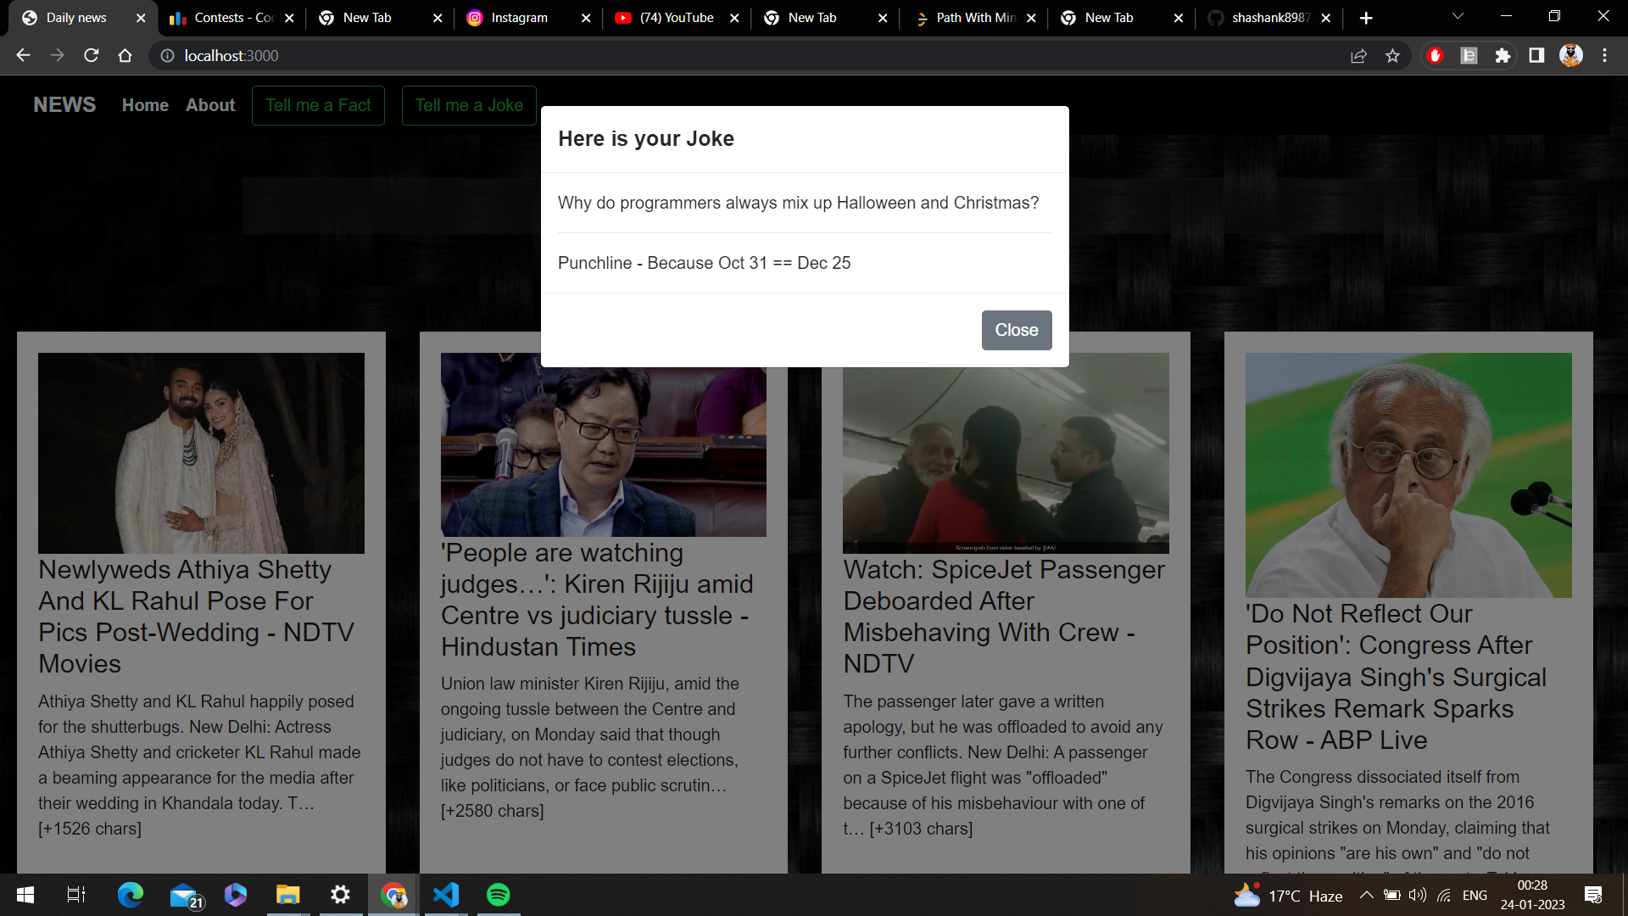Go to the browser home page icon
The image size is (1628, 916).
[x=125, y=55]
